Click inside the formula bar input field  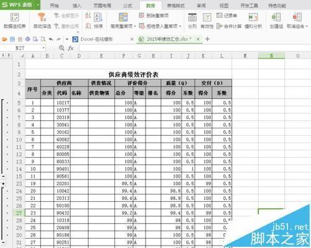tap(195, 48)
